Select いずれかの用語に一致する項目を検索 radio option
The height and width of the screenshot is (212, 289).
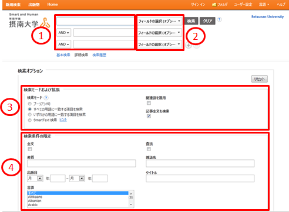pyautogui.click(x=29, y=115)
